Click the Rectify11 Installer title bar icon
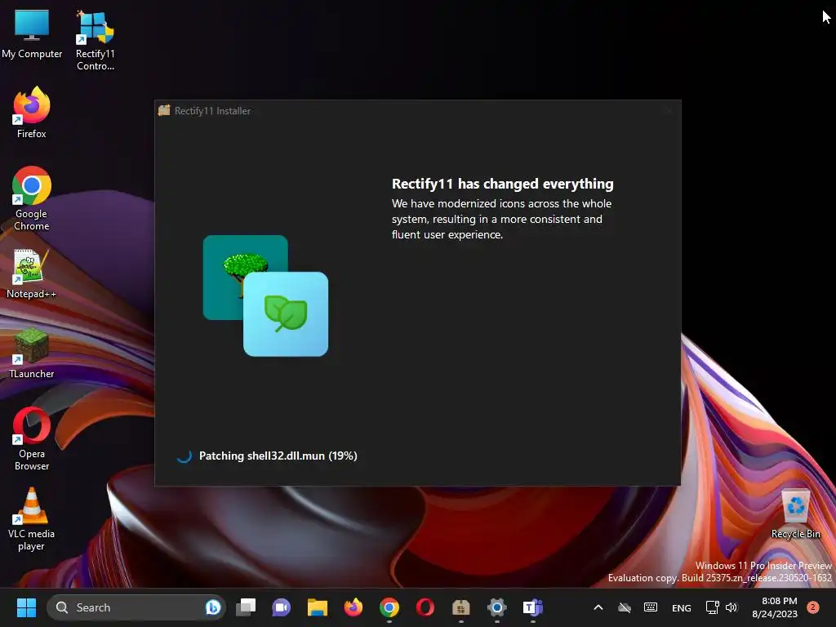 point(164,110)
